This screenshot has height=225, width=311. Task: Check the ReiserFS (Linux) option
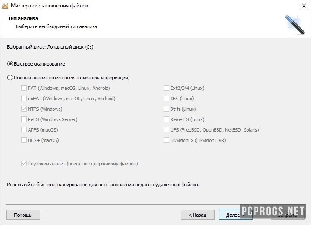(x=166, y=119)
